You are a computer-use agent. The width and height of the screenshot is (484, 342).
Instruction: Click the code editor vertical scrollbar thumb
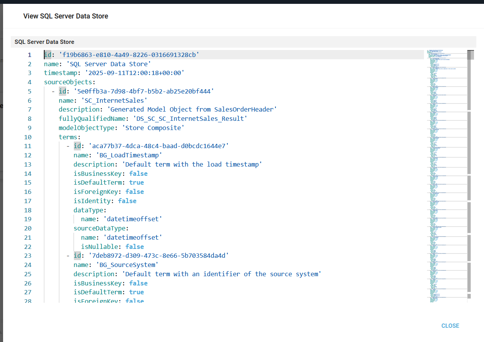point(471,55)
